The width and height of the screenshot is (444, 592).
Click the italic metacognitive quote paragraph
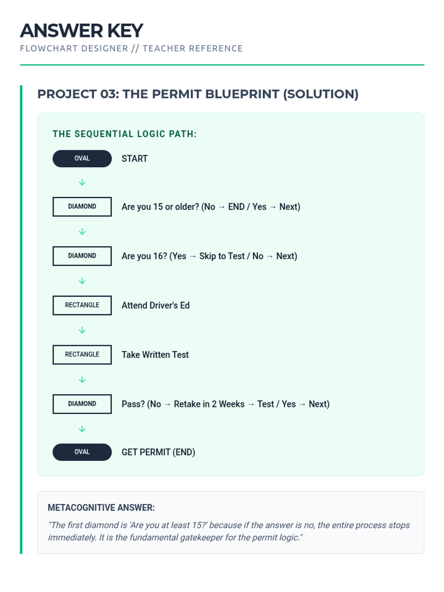point(229,531)
